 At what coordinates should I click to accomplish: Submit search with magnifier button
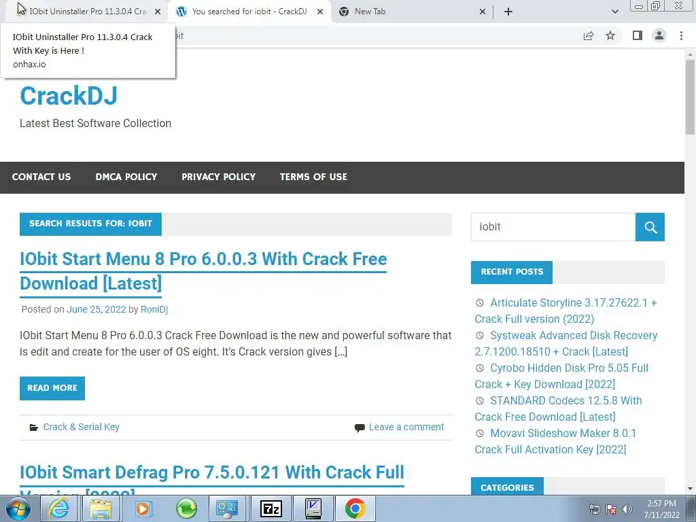click(650, 227)
